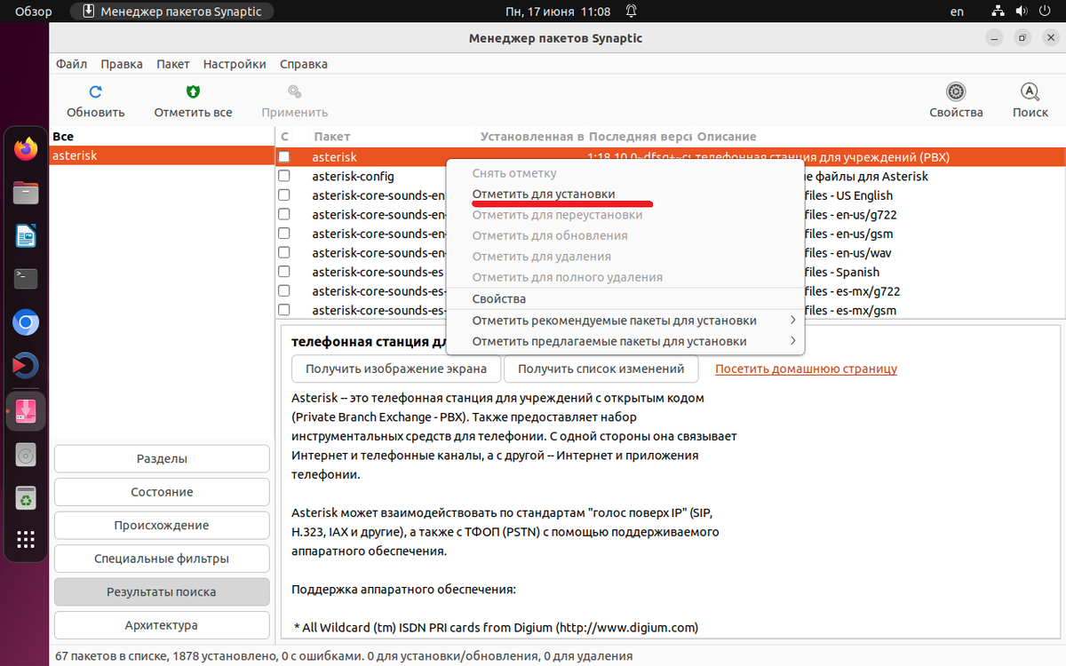Click the Apply (Применить) toolbar icon
The height and width of the screenshot is (666, 1066).
tap(295, 91)
